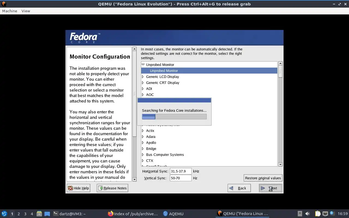
Task: Open the file manager taskbar icon
Action: pos(39,214)
